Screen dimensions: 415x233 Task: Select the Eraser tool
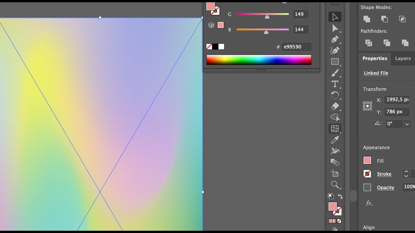coord(335,106)
